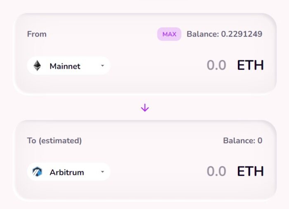The height and width of the screenshot is (209, 289).
Task: Click the Arbitrum network logo icon
Action: pyautogui.click(x=37, y=172)
